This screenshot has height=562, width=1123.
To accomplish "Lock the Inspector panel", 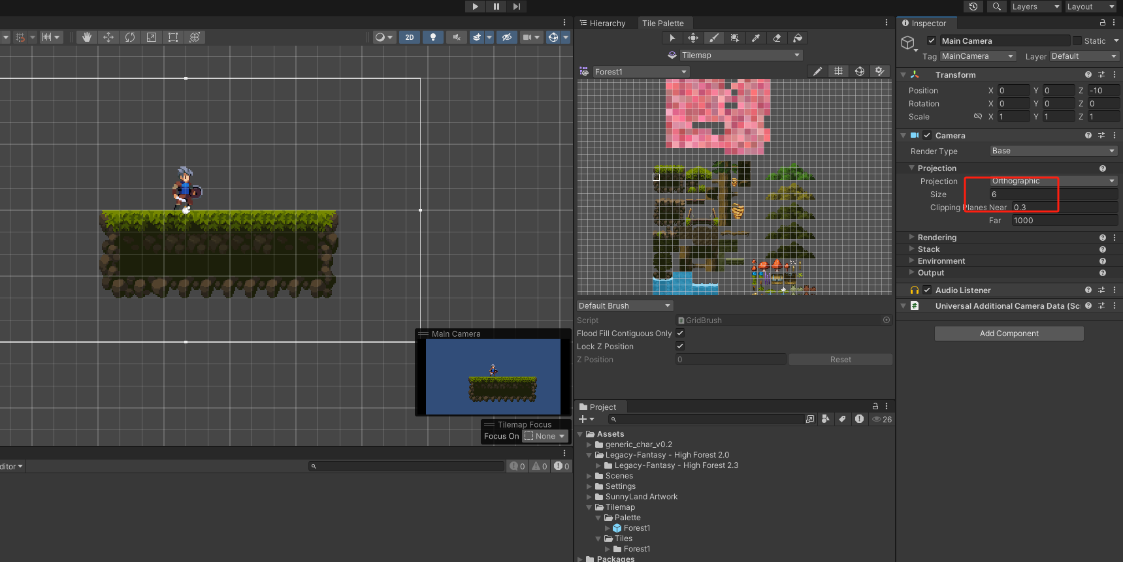I will click(1103, 23).
